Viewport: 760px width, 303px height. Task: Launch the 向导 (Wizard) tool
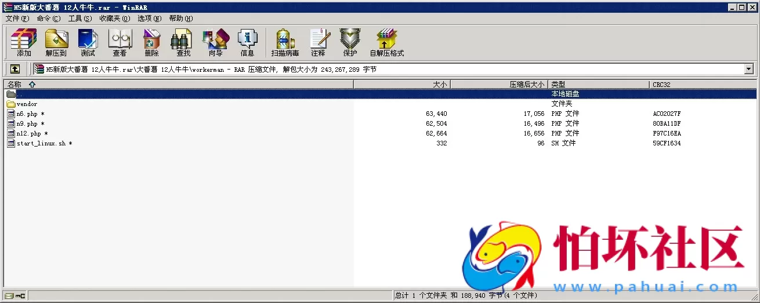[215, 43]
